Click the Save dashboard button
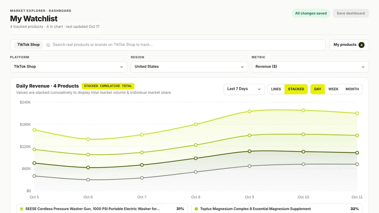 tap(351, 13)
